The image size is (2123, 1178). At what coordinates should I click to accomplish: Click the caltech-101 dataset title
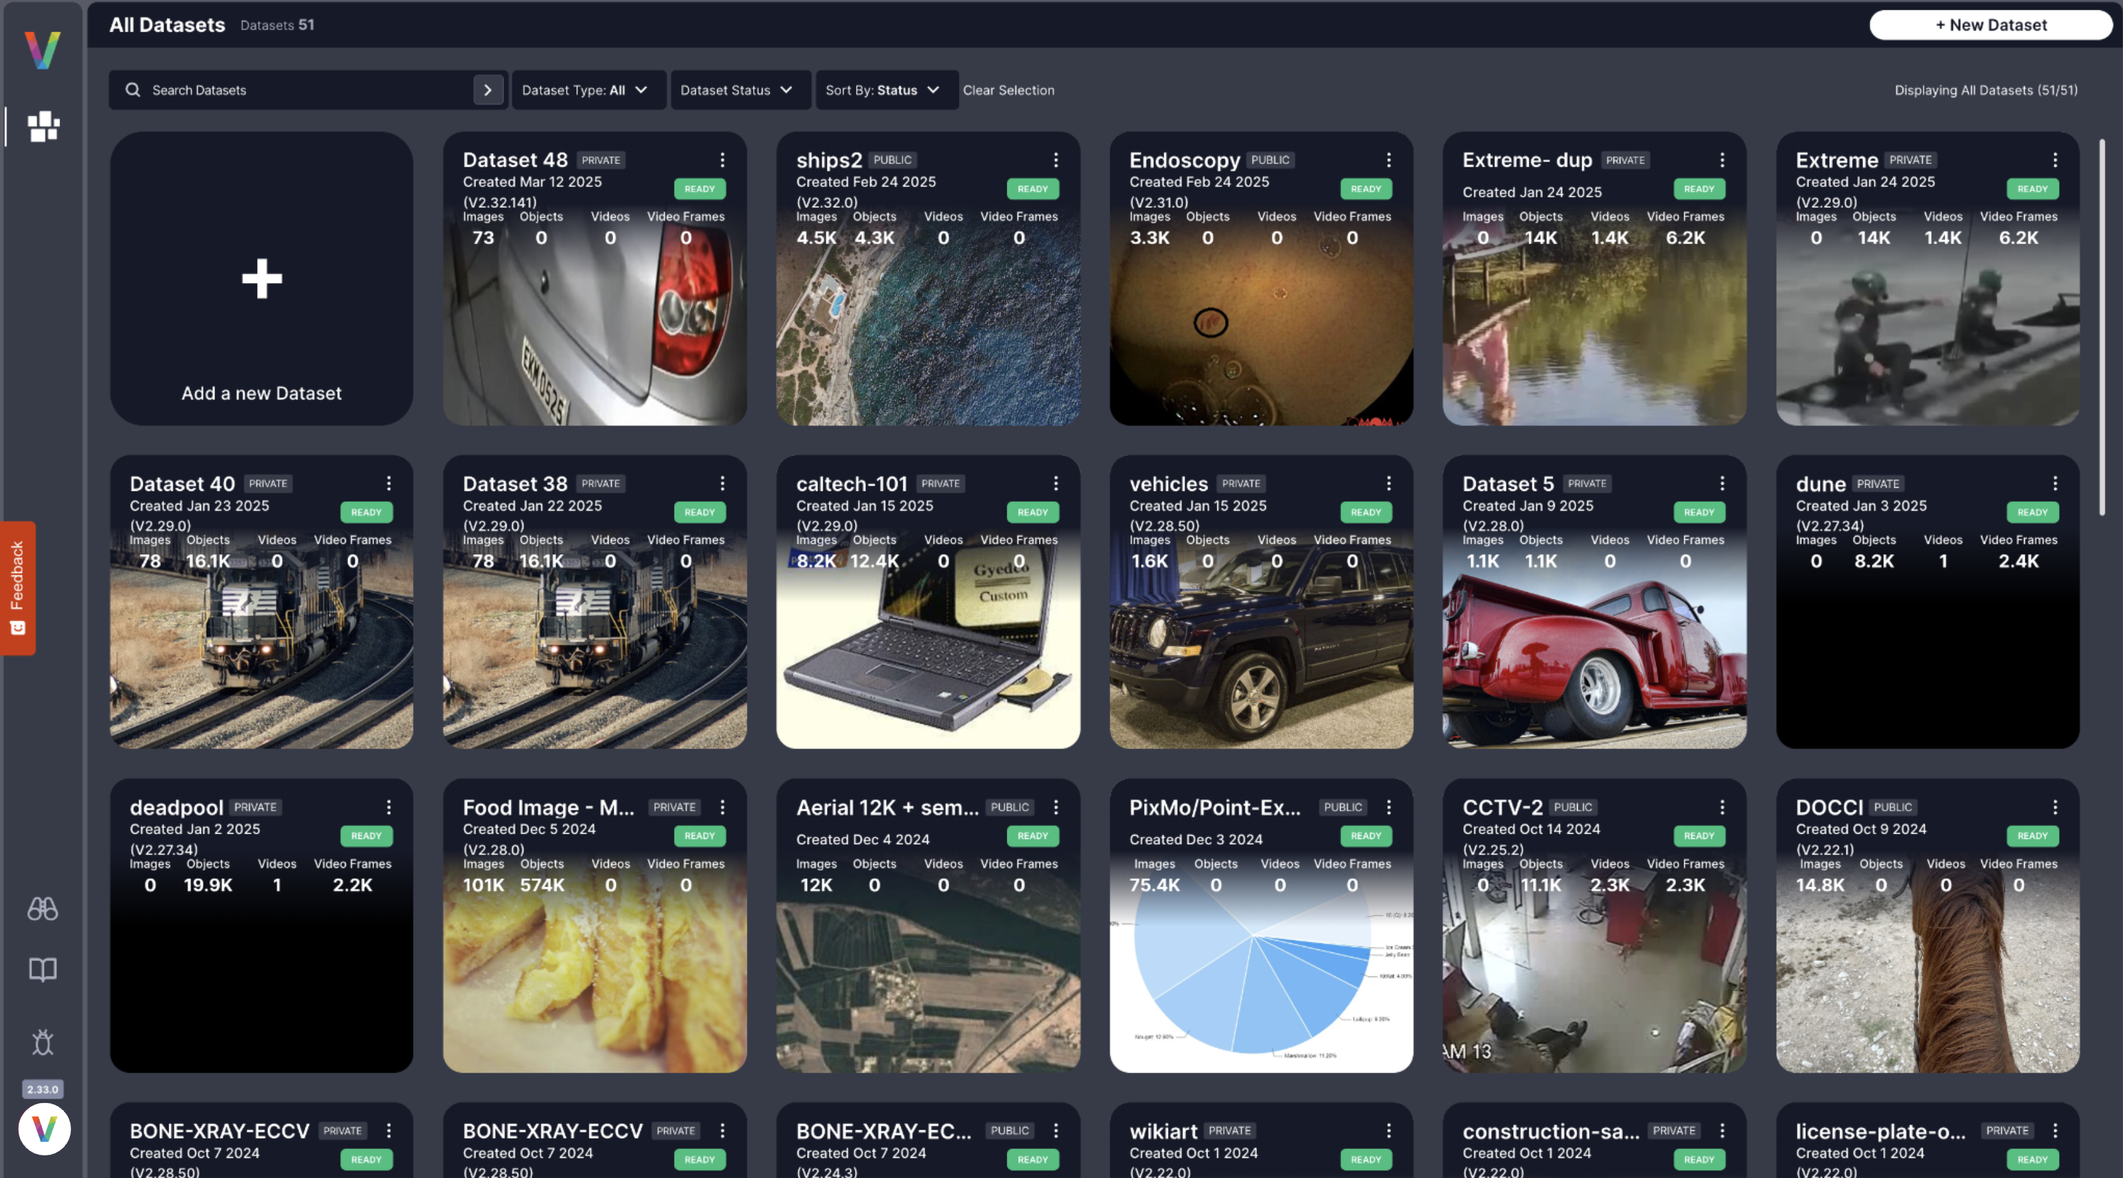852,484
